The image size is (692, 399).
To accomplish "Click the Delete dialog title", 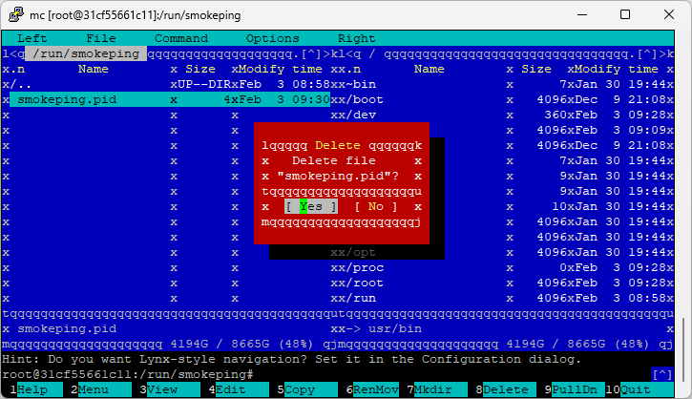I will [338, 145].
